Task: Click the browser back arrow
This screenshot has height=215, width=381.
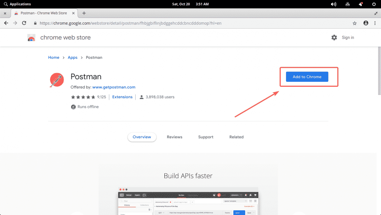Action: tap(6, 23)
